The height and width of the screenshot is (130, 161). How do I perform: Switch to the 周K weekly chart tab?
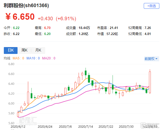24,50
